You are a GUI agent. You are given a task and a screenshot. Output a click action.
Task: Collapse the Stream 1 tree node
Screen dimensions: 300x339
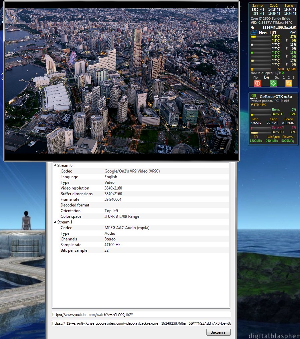55,222
